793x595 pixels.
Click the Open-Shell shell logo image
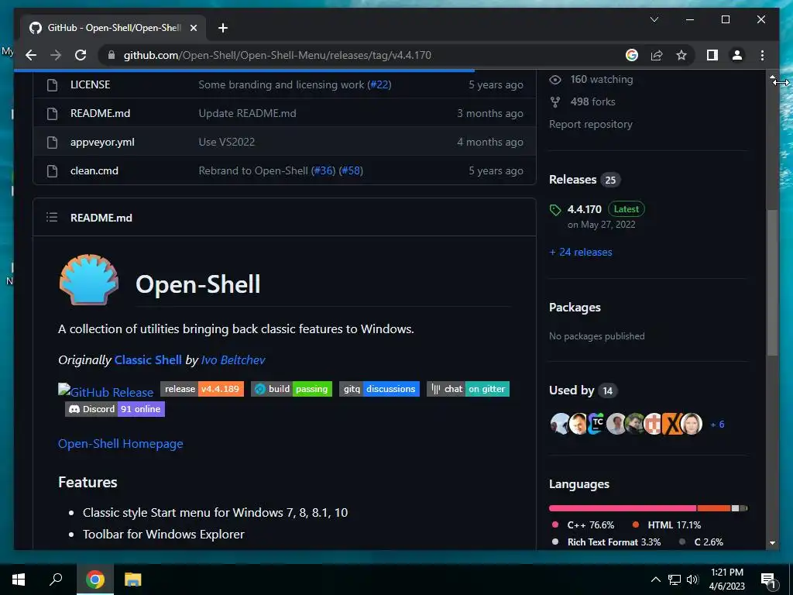[x=89, y=280]
